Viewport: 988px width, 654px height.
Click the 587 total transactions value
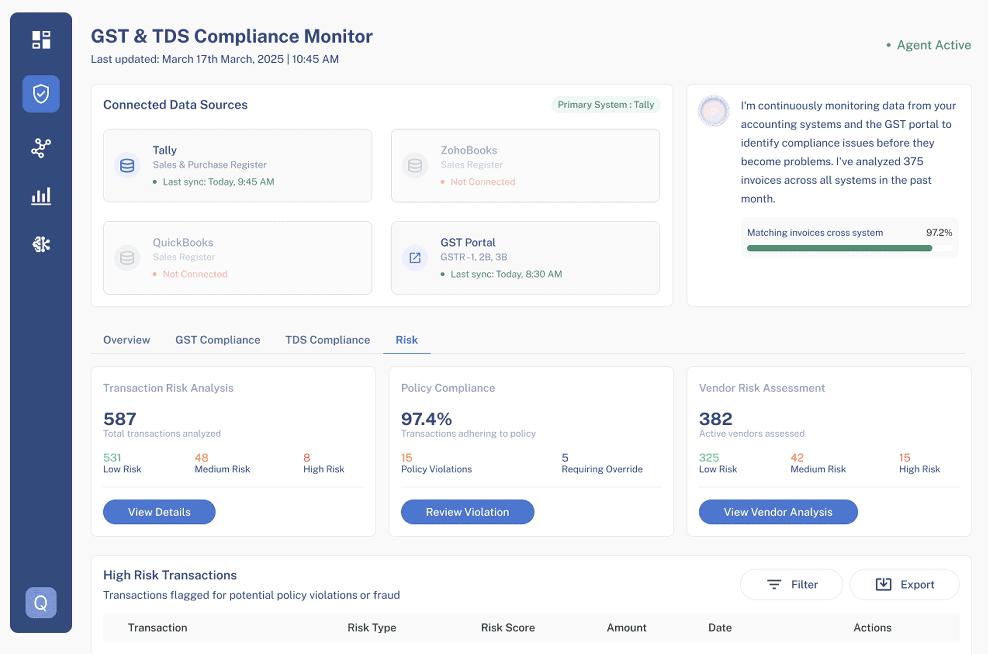pos(120,419)
